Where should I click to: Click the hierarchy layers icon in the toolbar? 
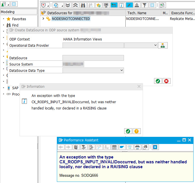137,5
